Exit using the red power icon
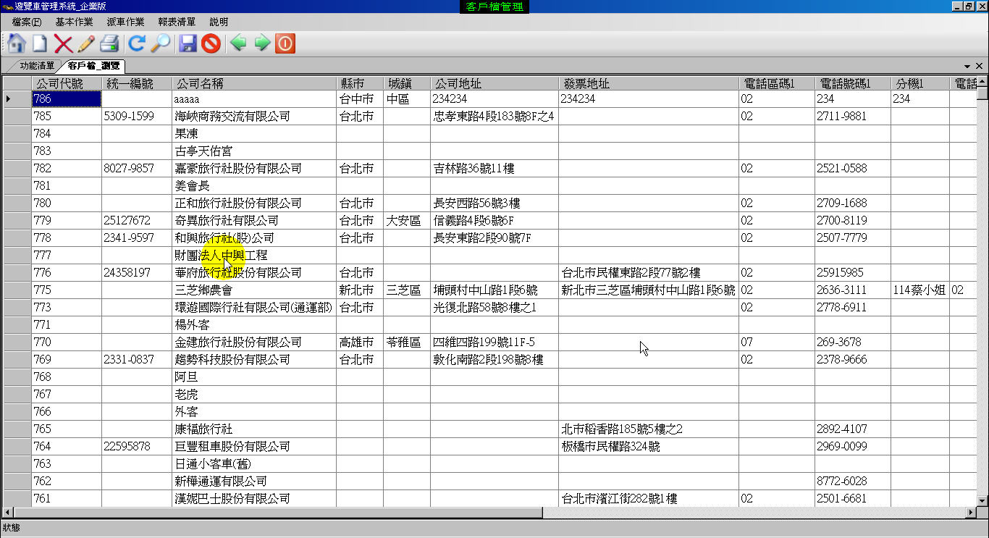This screenshot has width=989, height=538. point(285,43)
